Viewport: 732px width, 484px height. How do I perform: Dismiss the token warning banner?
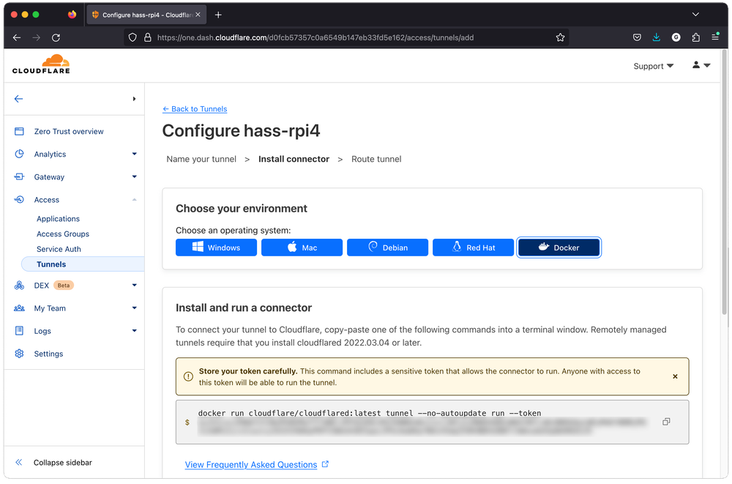click(x=675, y=376)
